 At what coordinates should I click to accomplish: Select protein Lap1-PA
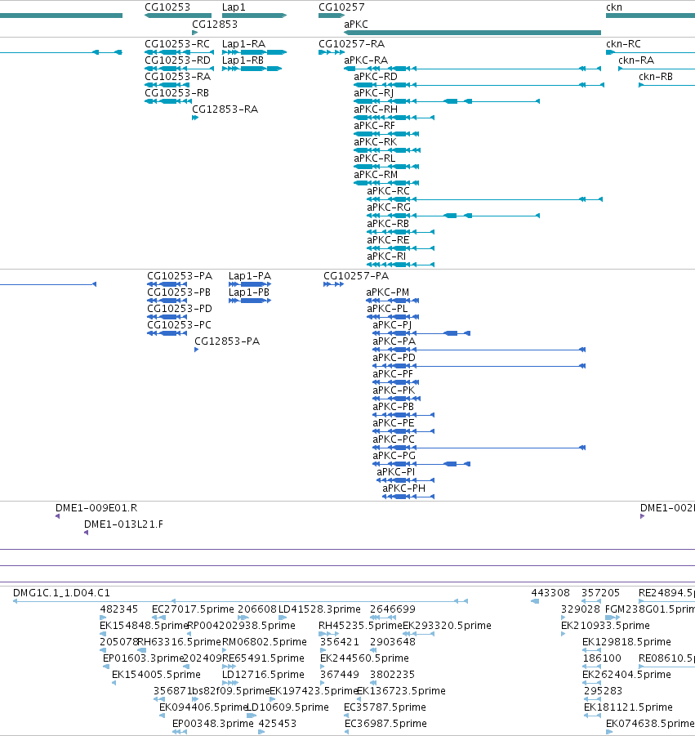click(250, 284)
